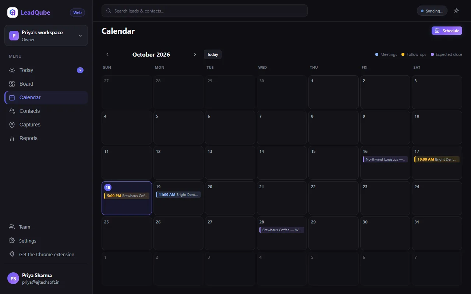The image size is (471, 294).
Task: Click the Web badge beside LeadQube
Action: click(77, 12)
